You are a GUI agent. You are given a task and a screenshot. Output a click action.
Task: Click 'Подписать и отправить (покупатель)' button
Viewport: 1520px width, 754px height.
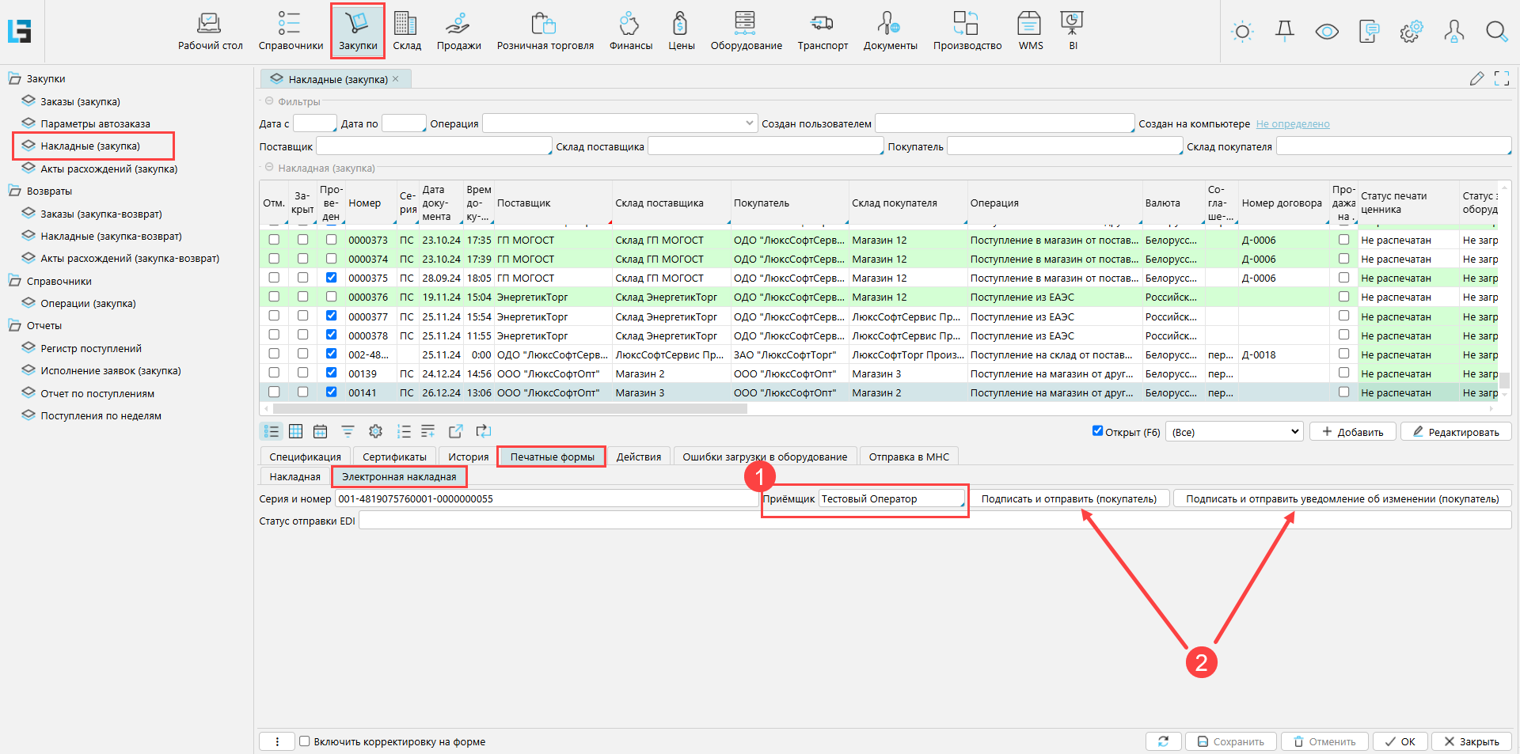coord(1069,498)
